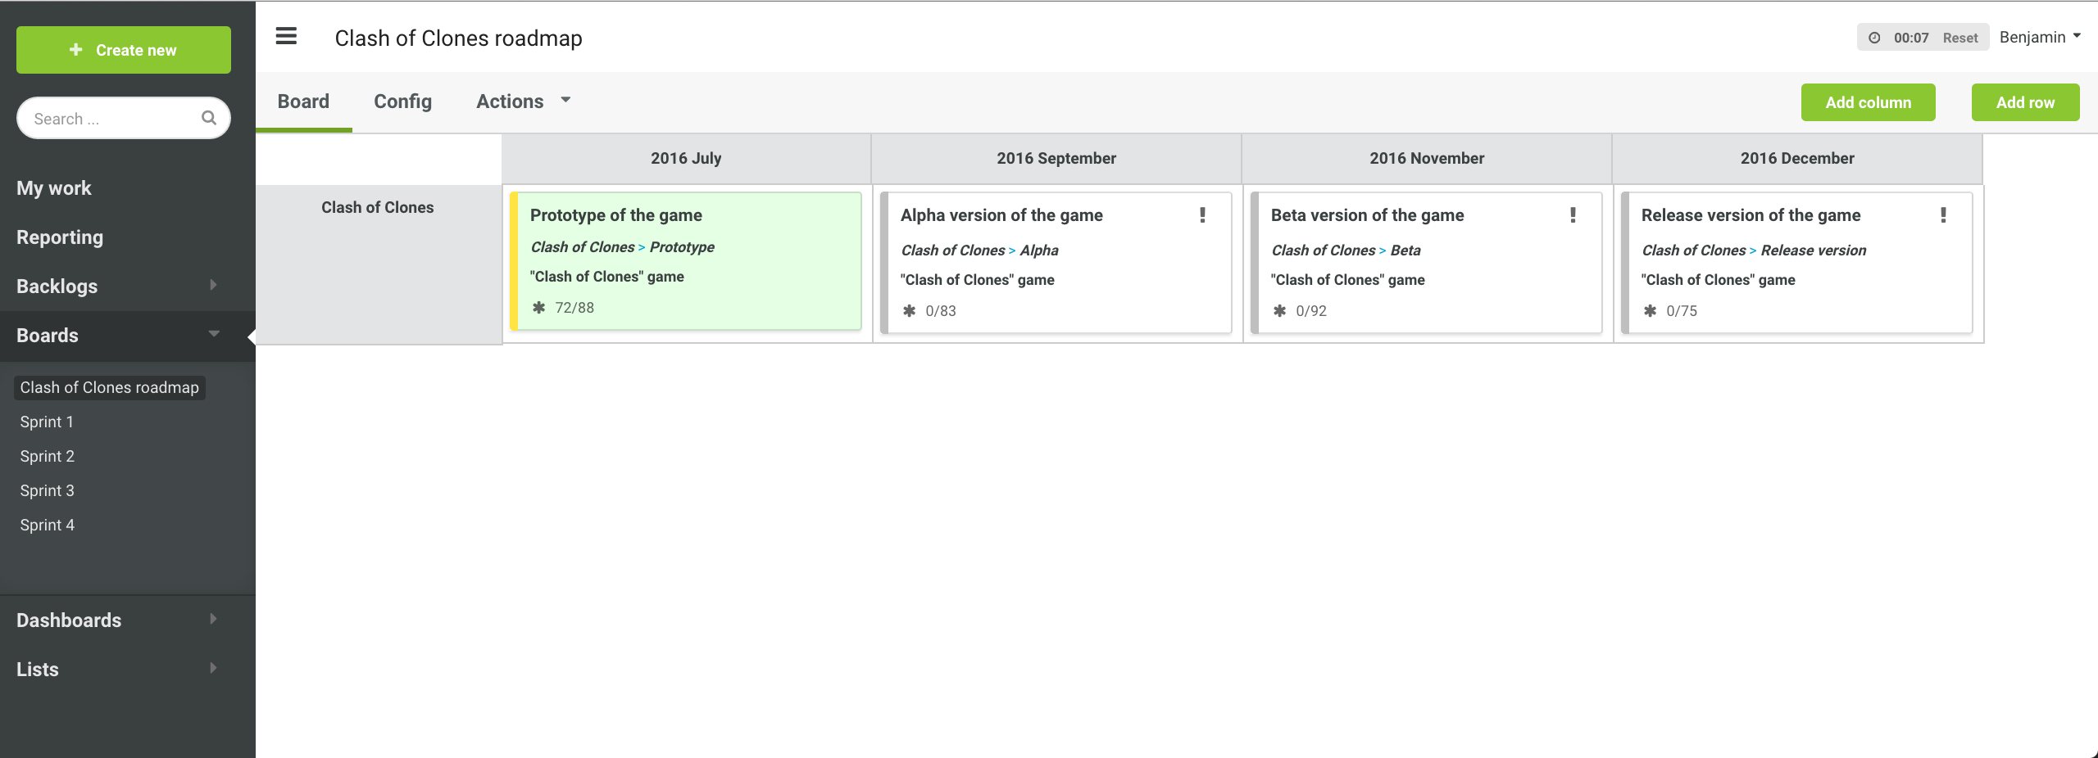Click the search magnifier icon
2098x758 pixels.
coord(209,118)
